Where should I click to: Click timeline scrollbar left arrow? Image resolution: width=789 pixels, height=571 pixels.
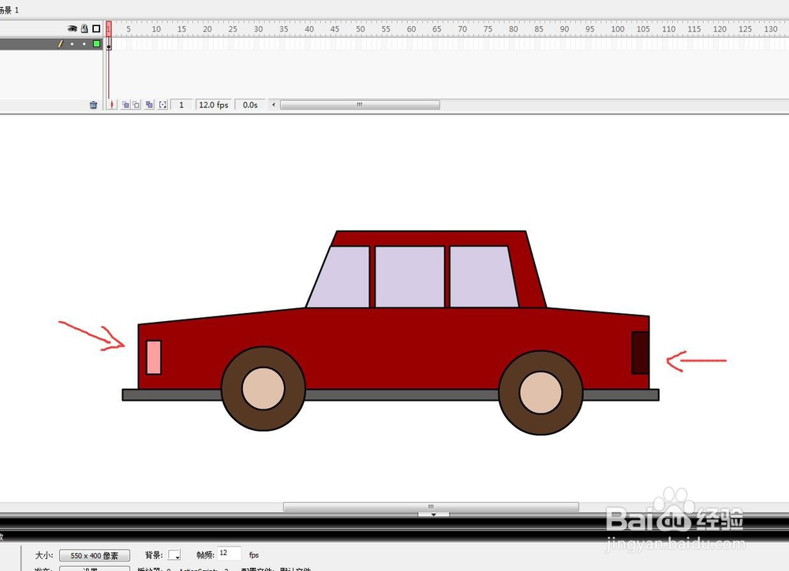click(274, 105)
